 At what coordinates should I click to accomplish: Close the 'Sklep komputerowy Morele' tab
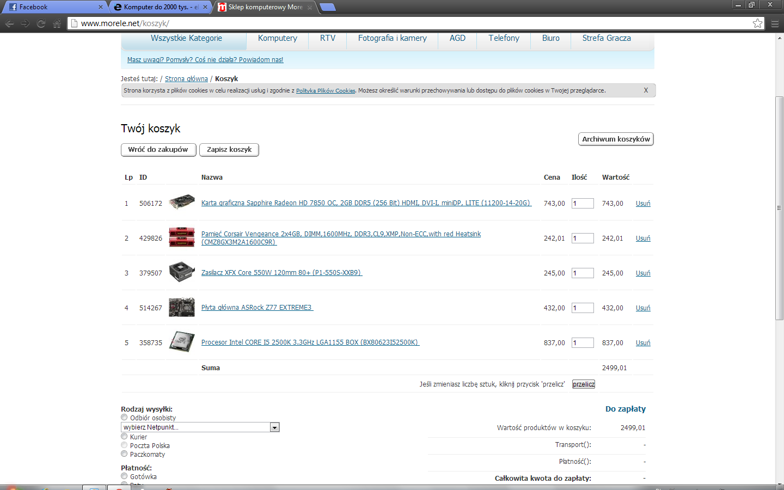(x=310, y=7)
